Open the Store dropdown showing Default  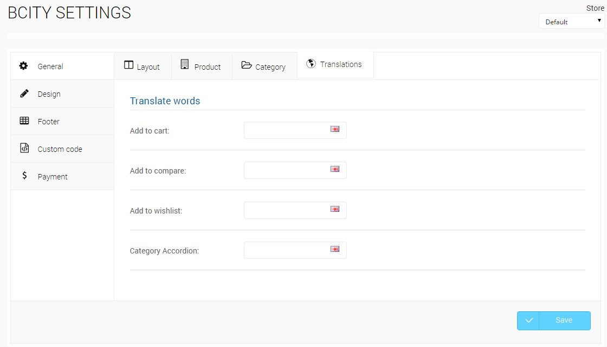click(x=571, y=22)
